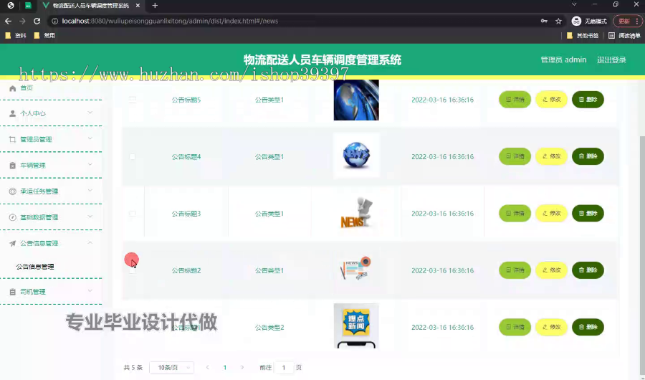Click 删除 in the 公告类型2 row

[588, 327]
